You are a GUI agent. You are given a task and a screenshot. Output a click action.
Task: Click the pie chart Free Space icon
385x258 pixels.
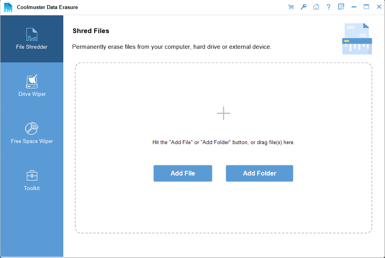(32, 128)
